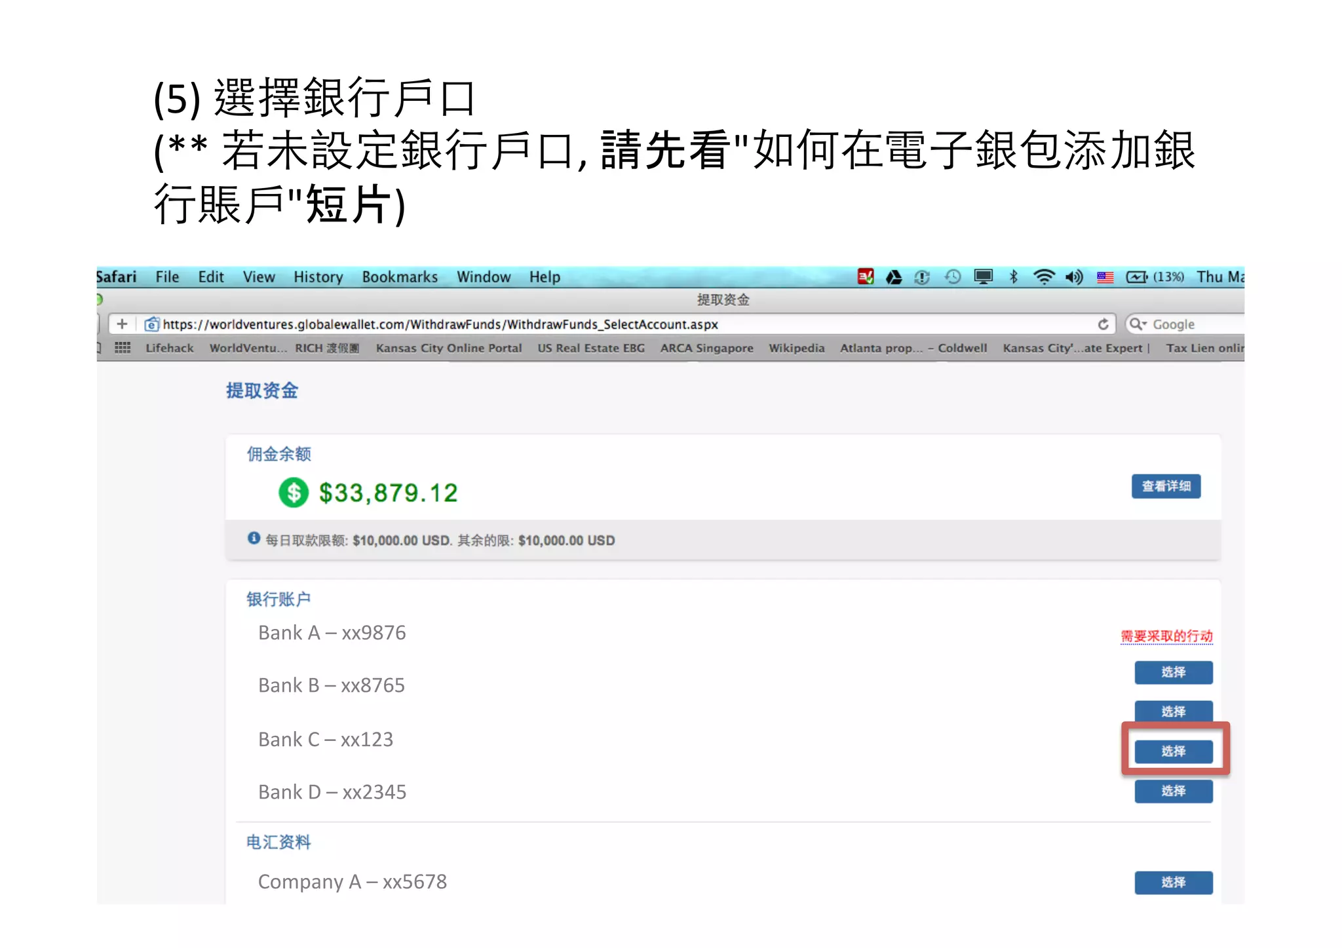Click the 查看详细 view details button

(1166, 486)
